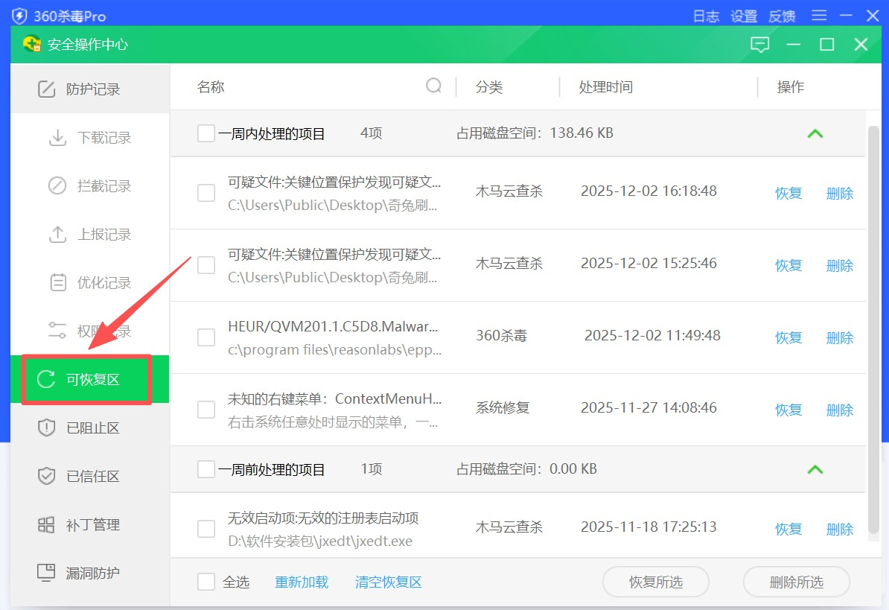Click the 拦截记录 block icon

pos(57,186)
